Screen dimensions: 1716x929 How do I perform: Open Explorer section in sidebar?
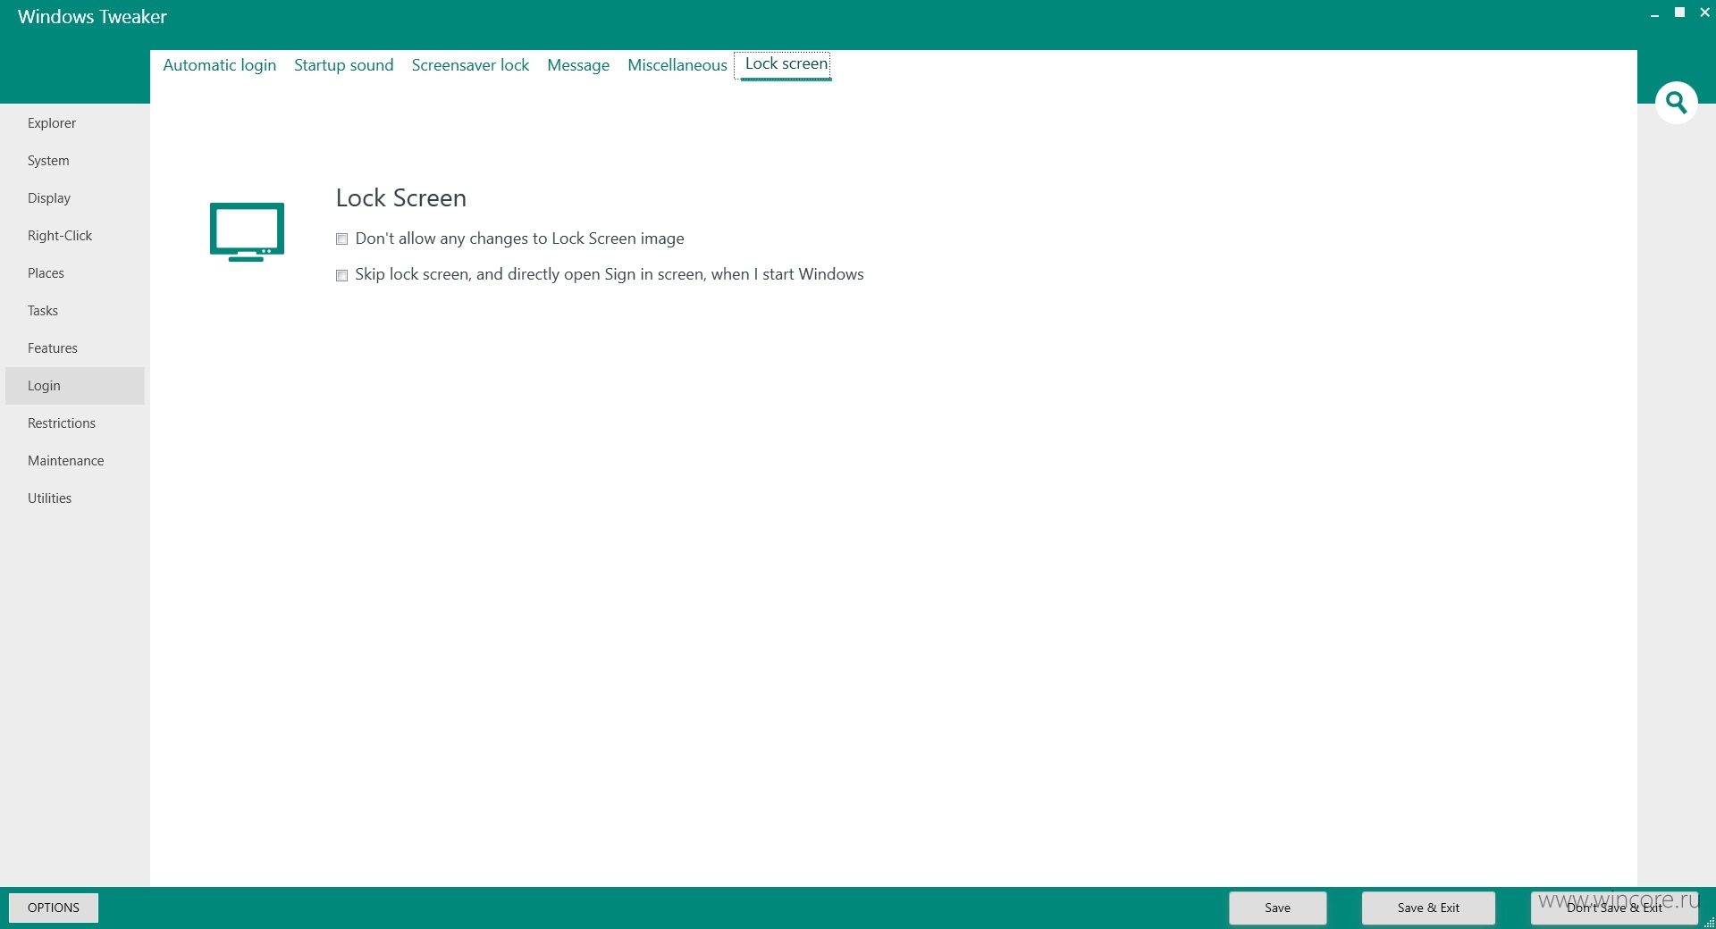pyautogui.click(x=75, y=123)
